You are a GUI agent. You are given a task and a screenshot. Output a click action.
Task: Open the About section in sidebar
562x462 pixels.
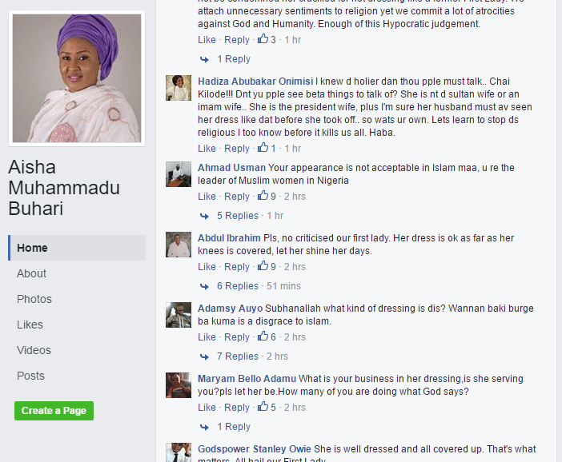(31, 273)
